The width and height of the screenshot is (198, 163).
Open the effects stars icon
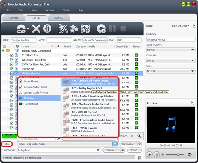[74, 29]
